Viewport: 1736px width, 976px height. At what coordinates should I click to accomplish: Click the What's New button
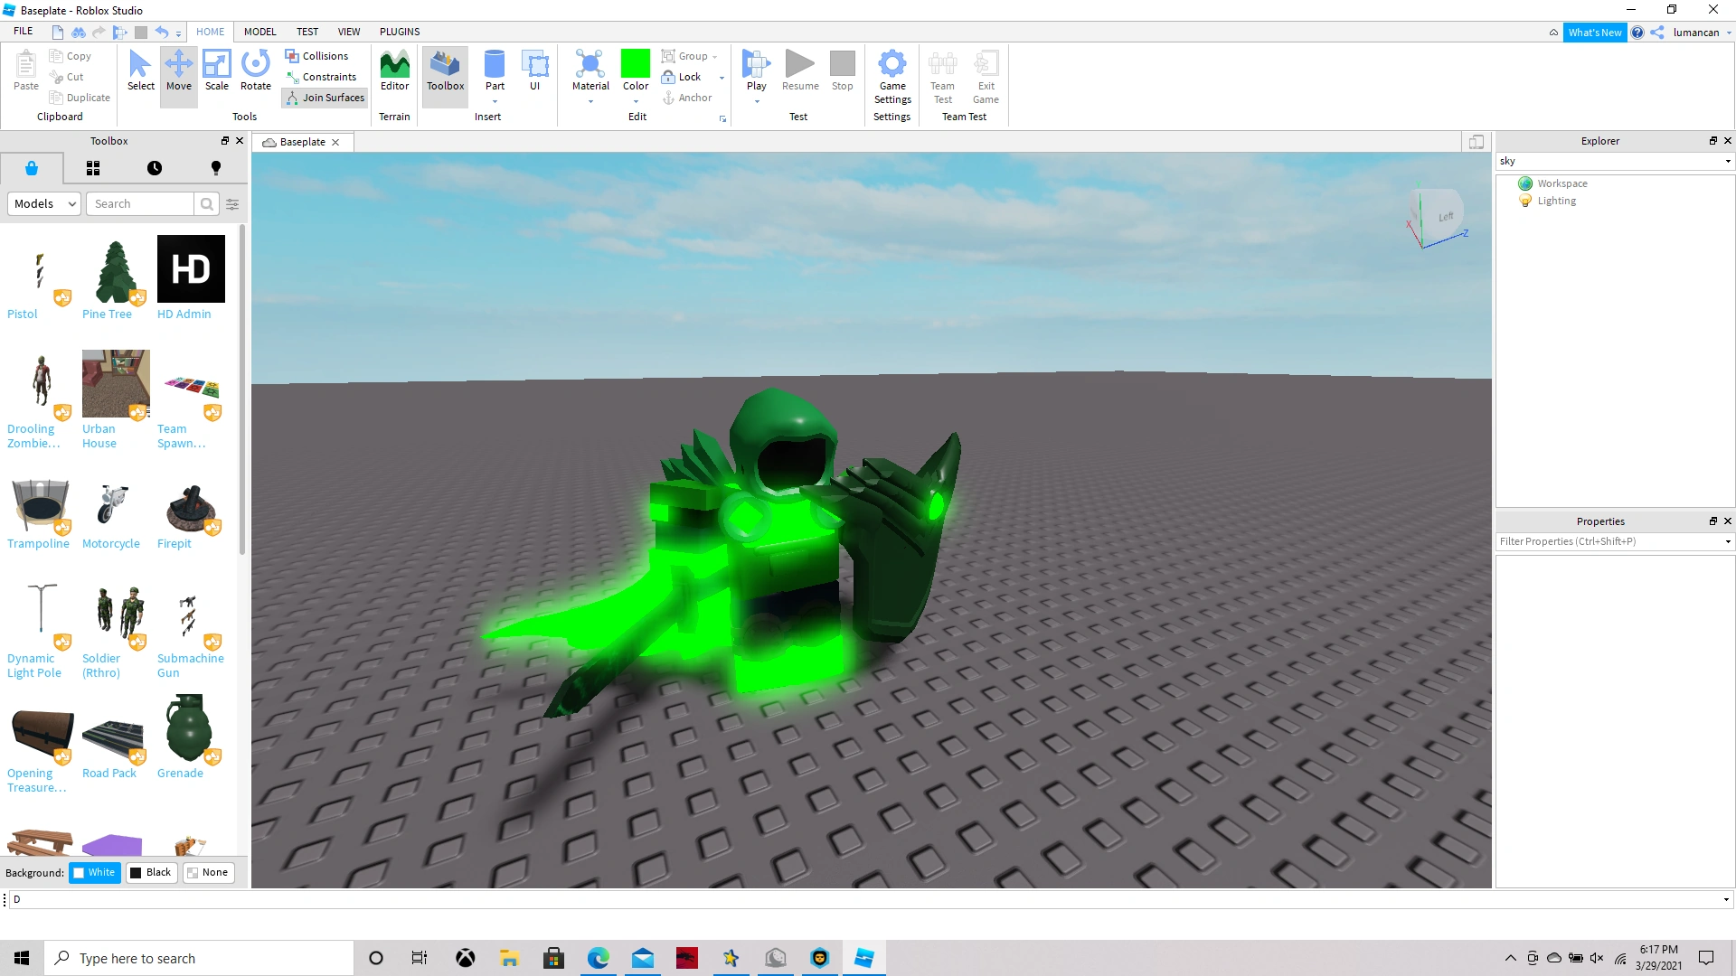tap(1594, 33)
